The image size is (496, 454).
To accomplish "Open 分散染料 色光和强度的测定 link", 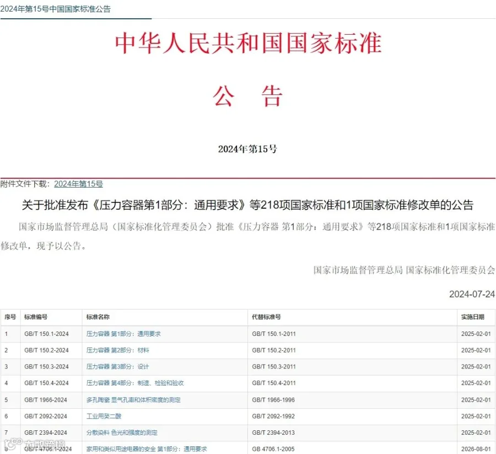I will point(122,432).
